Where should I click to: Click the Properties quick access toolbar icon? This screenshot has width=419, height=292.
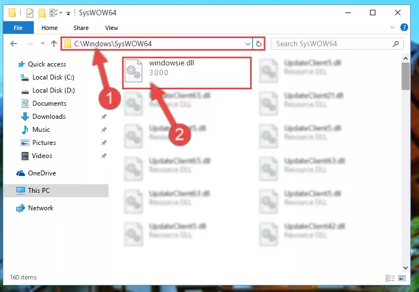(x=30, y=13)
